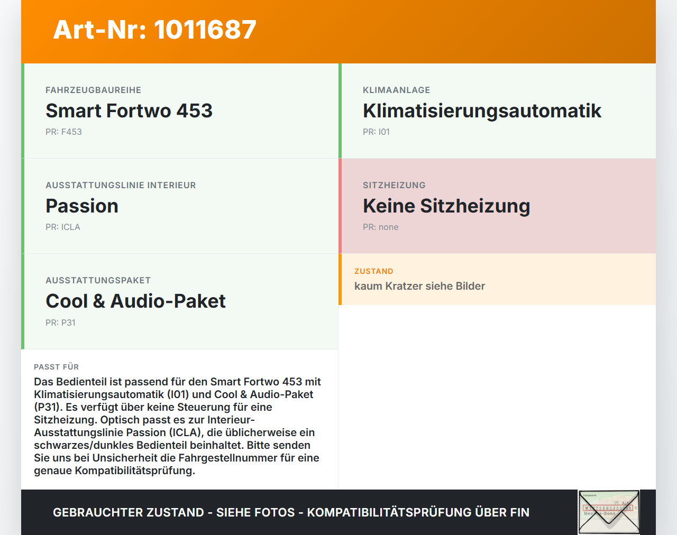Click the PR: none code under Sitzheizung
Image resolution: width=677 pixels, height=535 pixels.
point(380,227)
